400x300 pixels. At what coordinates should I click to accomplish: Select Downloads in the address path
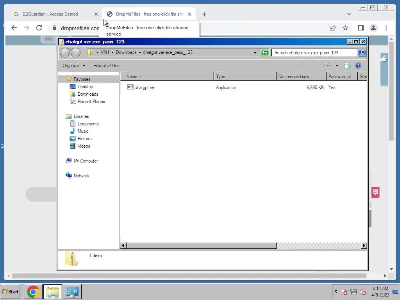[126, 52]
